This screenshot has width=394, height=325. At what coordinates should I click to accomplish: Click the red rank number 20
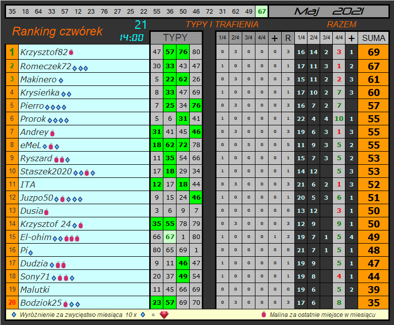pyautogui.click(x=12, y=303)
